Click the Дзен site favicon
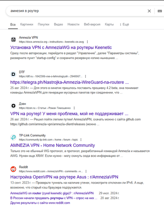The image size is (164, 207). [x=14, y=106]
